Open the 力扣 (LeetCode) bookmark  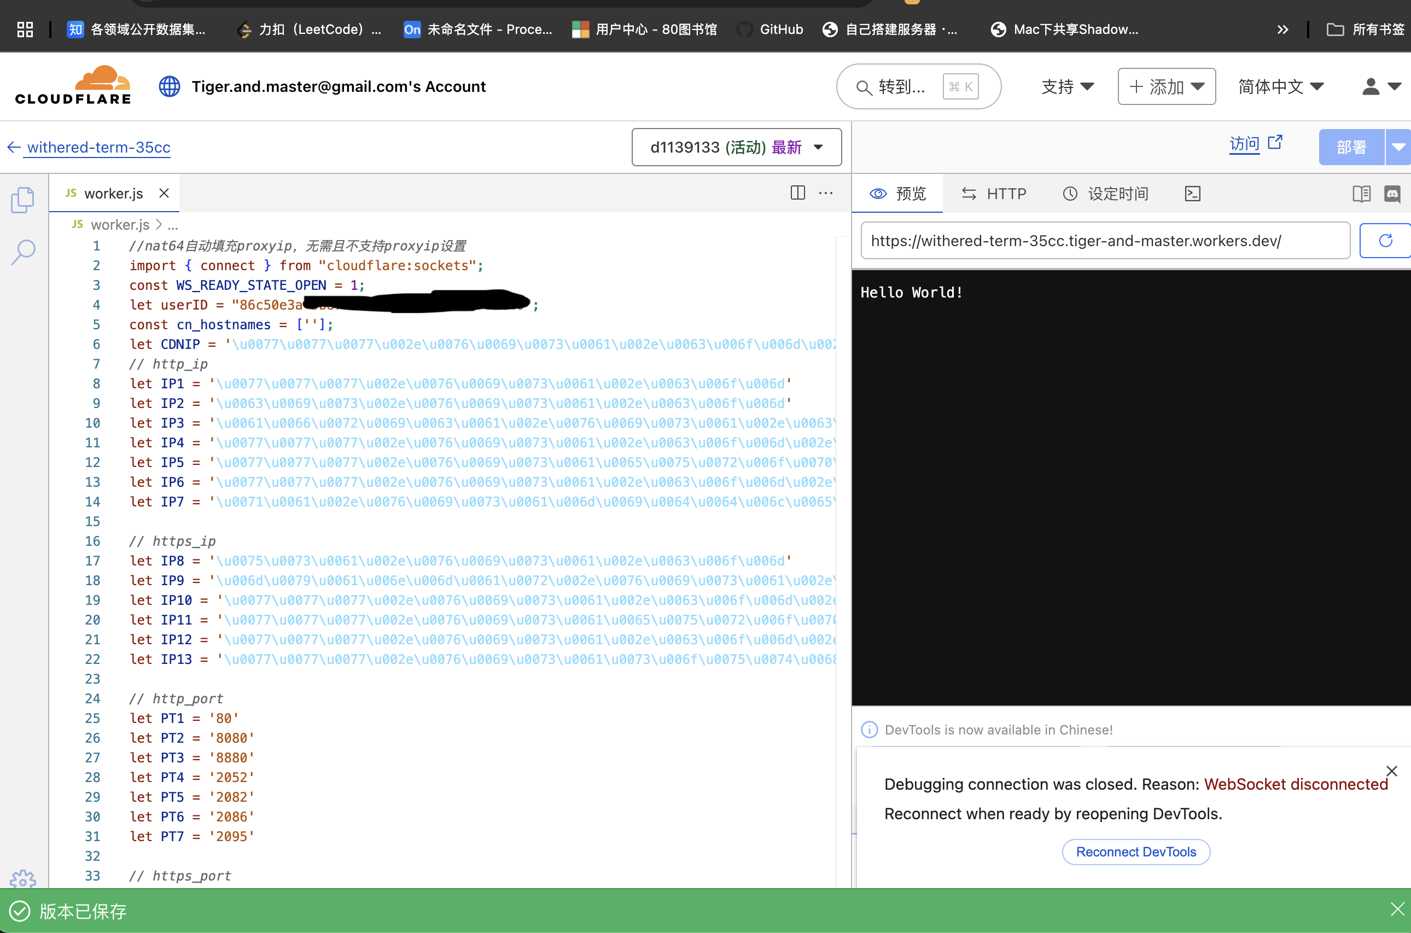click(x=309, y=29)
